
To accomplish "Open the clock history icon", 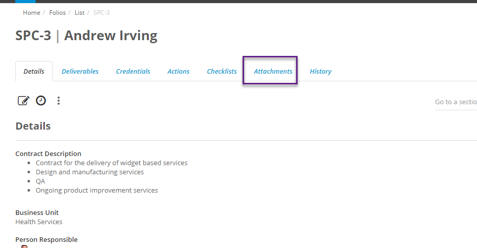I will (41, 101).
